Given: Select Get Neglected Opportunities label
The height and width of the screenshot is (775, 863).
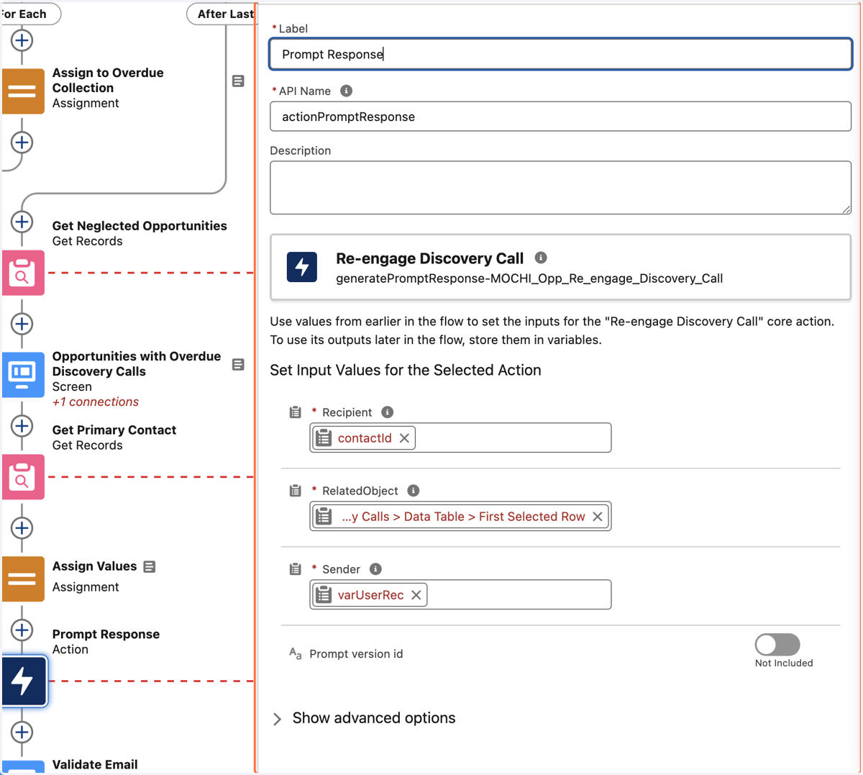Looking at the screenshot, I should pyautogui.click(x=140, y=226).
